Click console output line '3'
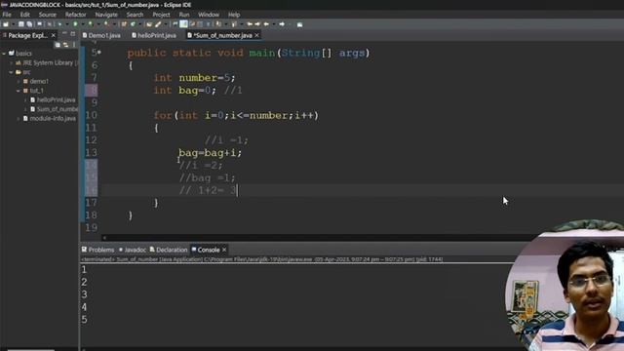 (85, 294)
